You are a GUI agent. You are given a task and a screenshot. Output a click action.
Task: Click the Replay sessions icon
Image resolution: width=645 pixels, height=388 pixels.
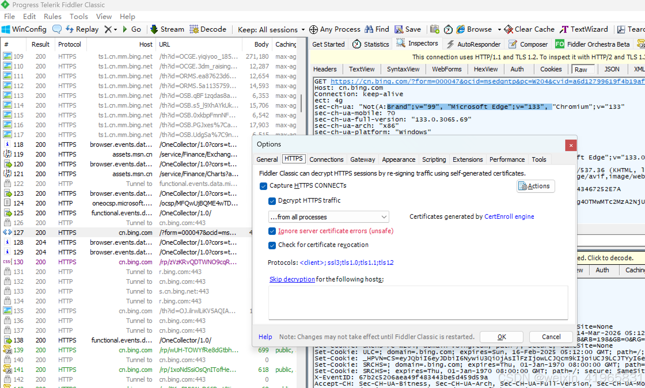pyautogui.click(x=70, y=29)
